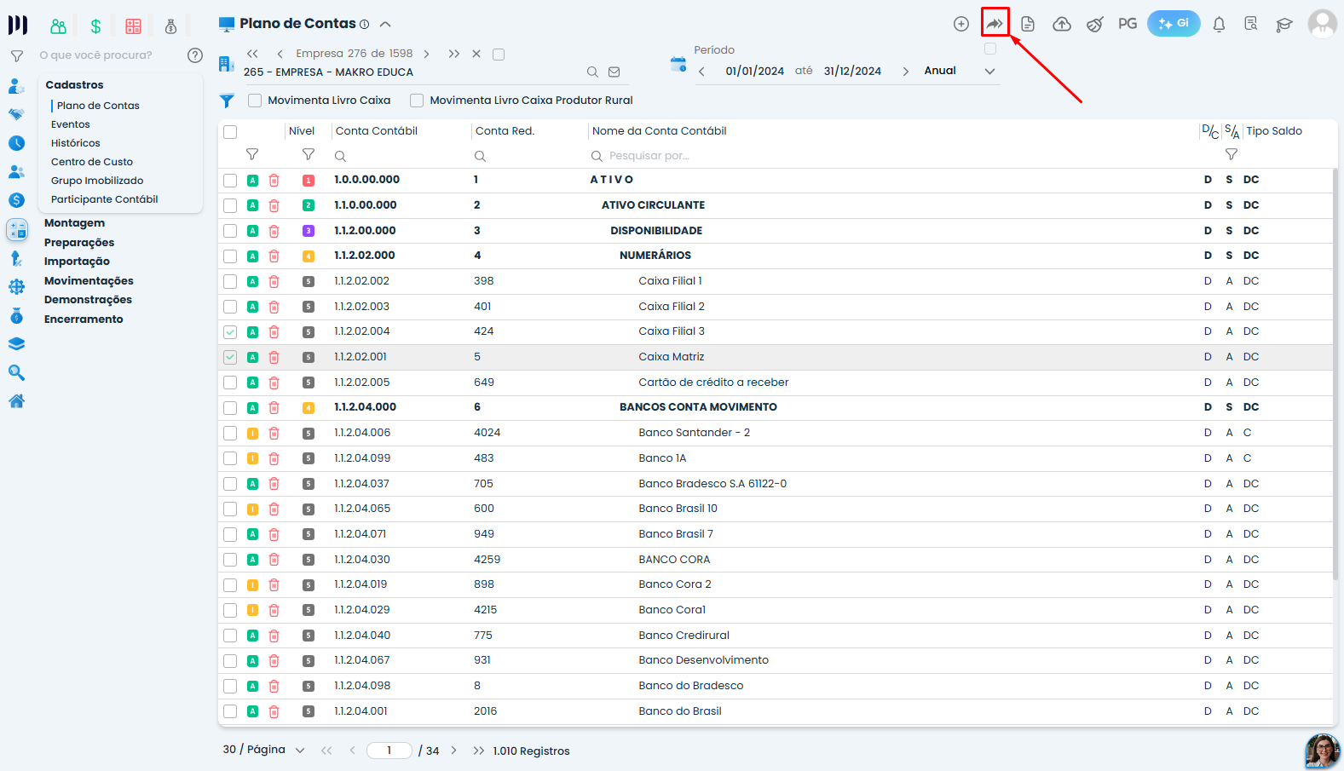Viewport: 1344px width, 771px height.
Task: Collapse the Plano de Contas title chevron
Action: coord(385,24)
